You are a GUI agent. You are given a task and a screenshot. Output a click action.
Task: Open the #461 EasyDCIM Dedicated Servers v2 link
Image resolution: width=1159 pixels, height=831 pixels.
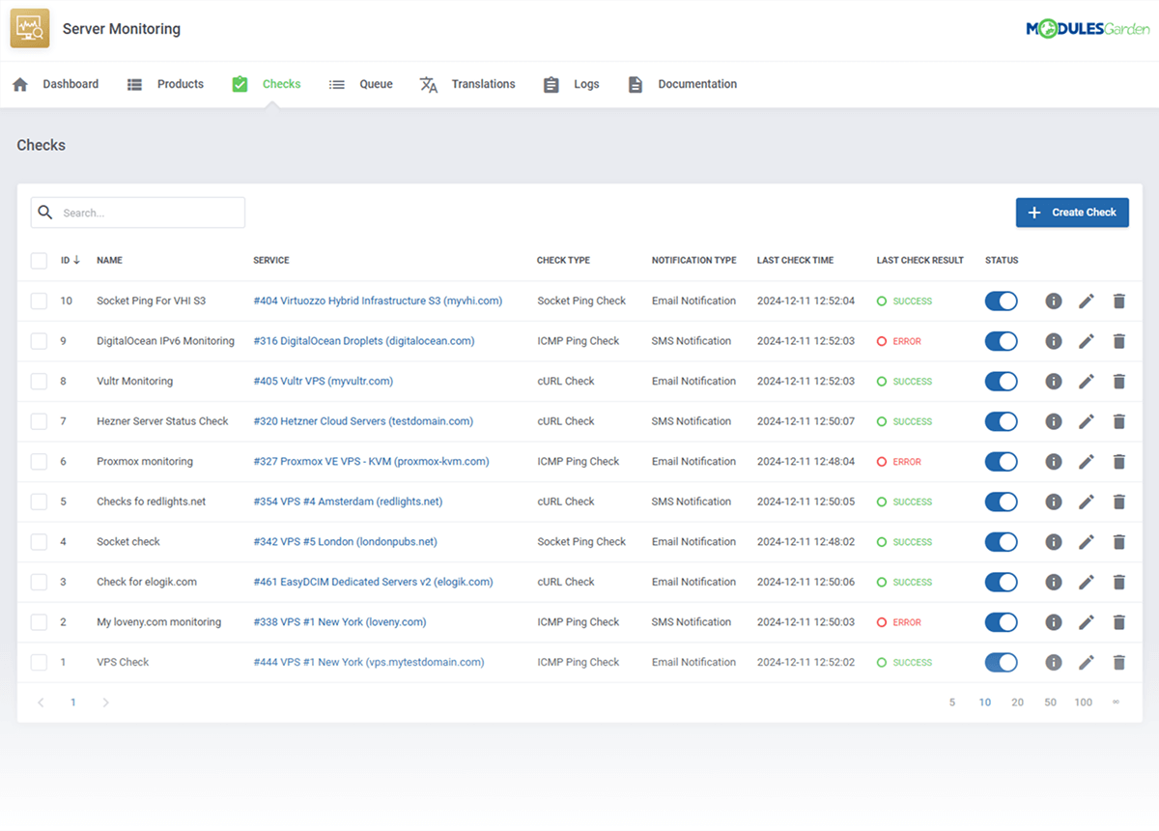tap(373, 582)
